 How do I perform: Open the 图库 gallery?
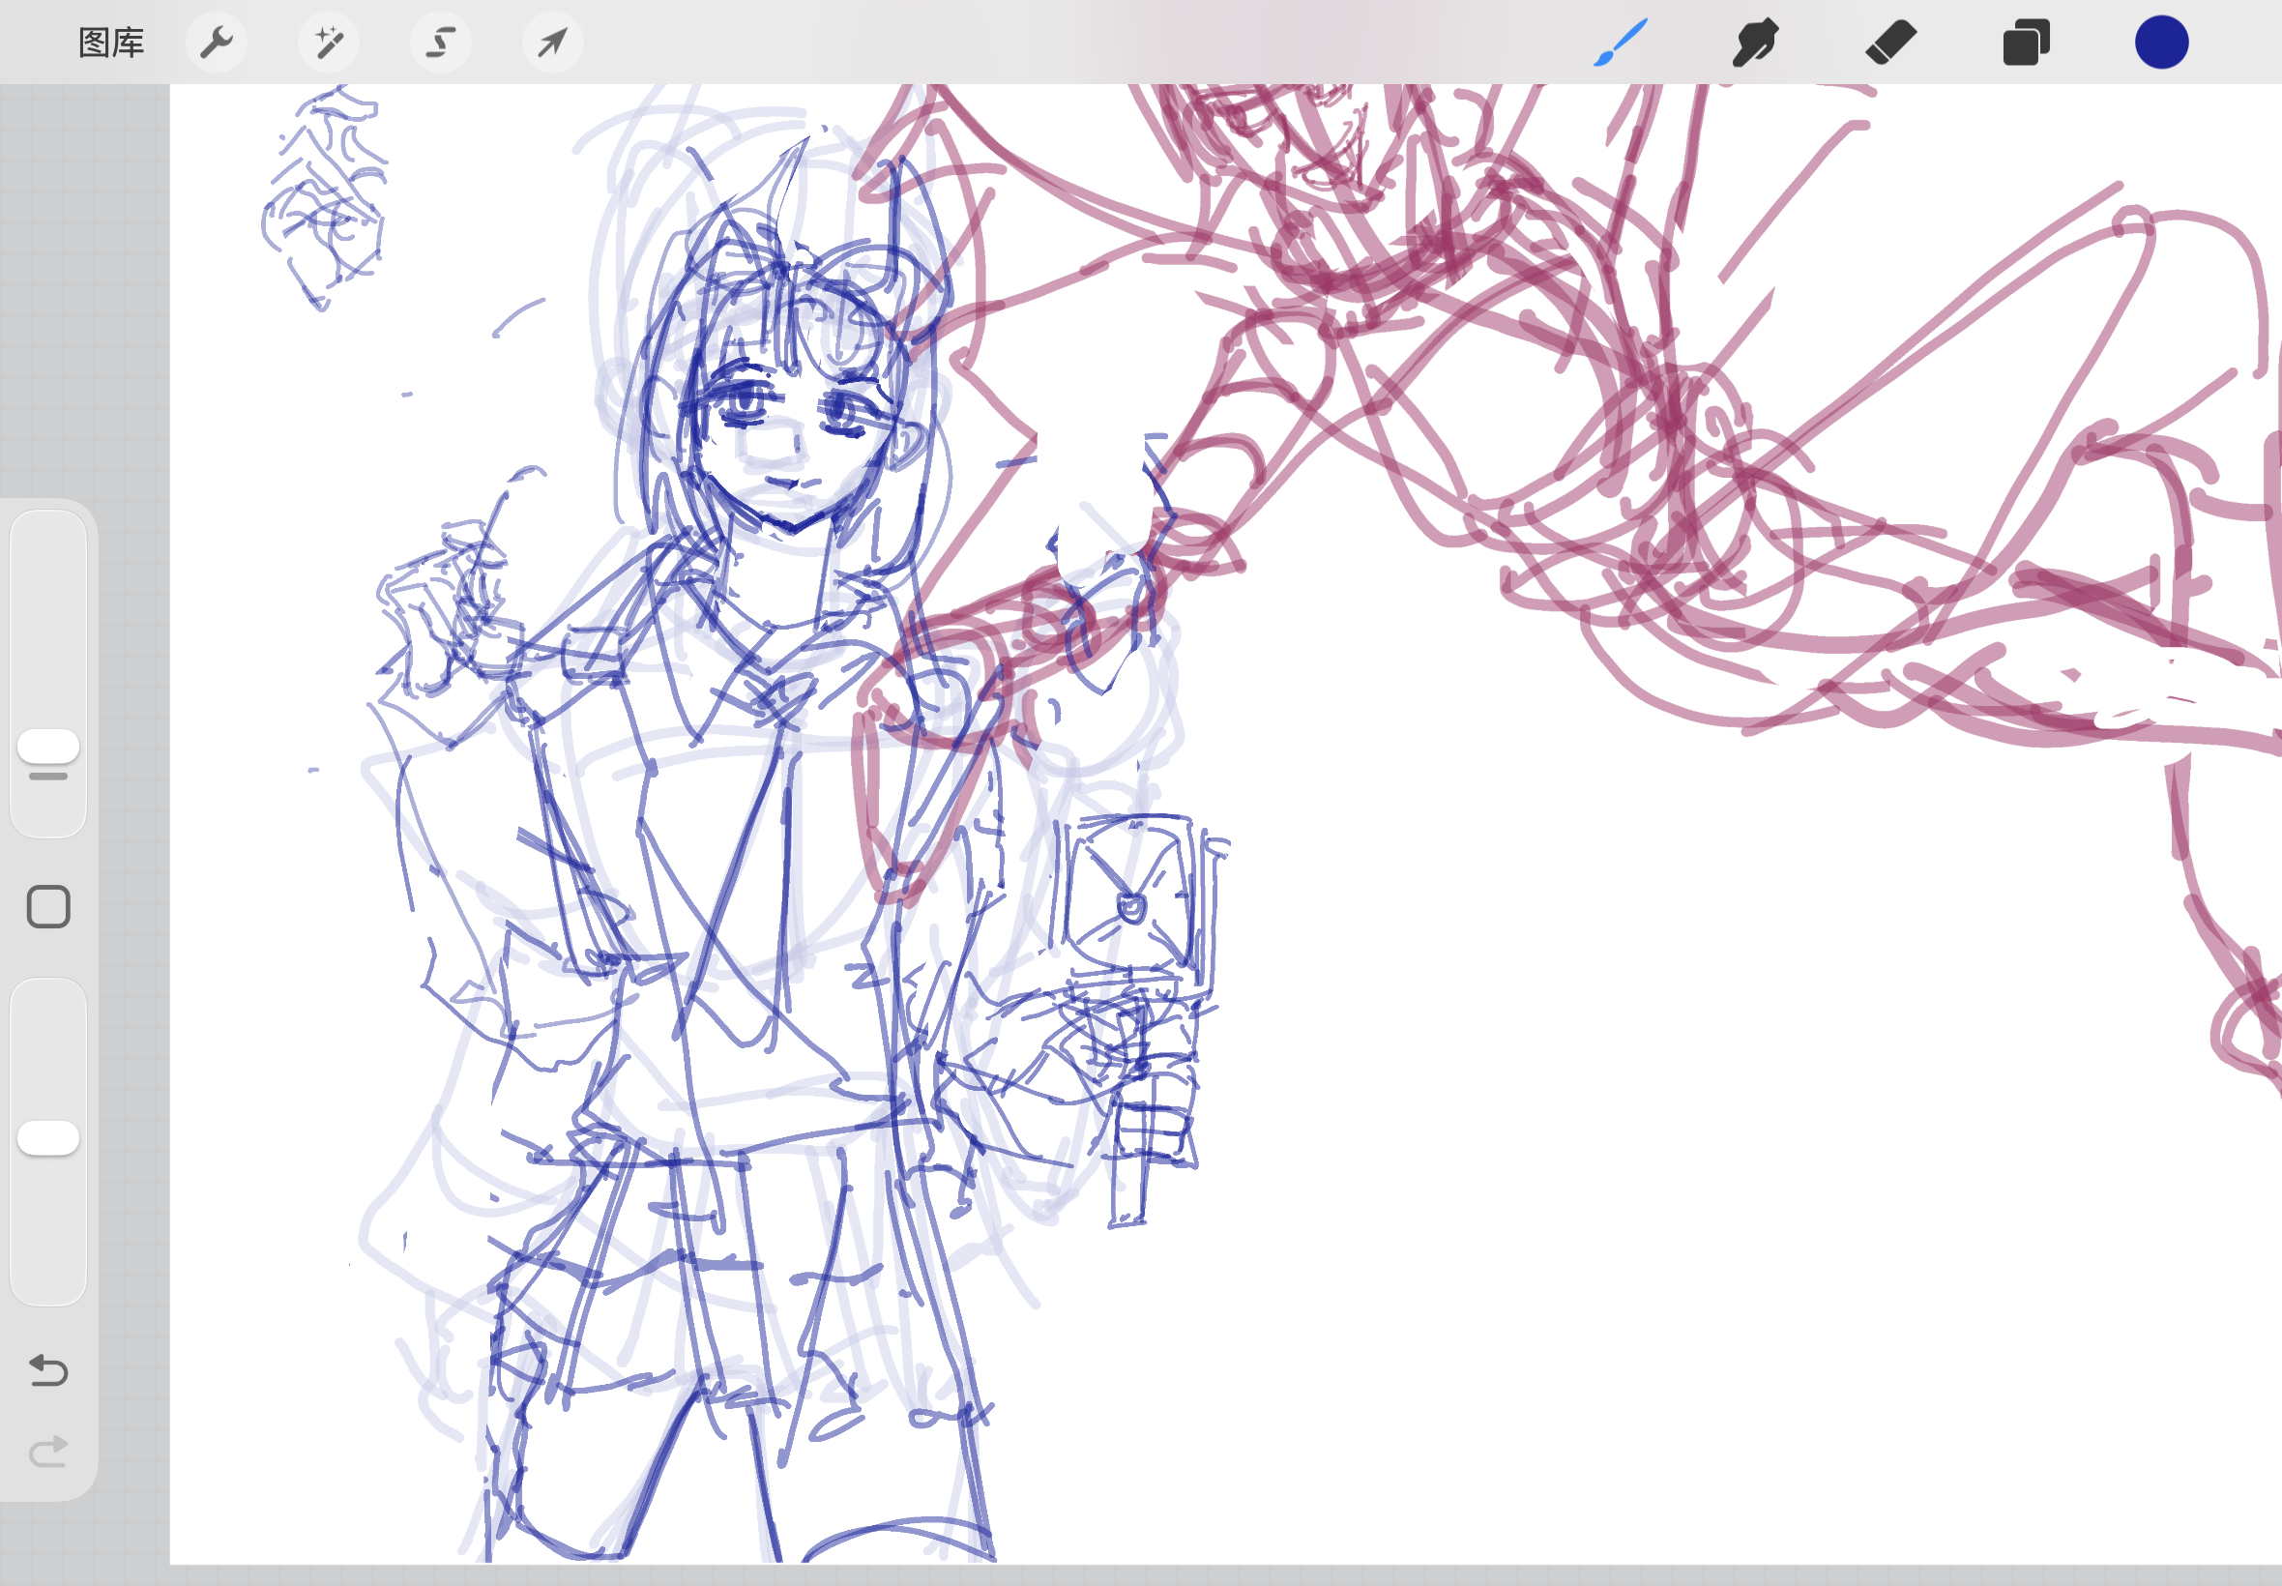[111, 43]
